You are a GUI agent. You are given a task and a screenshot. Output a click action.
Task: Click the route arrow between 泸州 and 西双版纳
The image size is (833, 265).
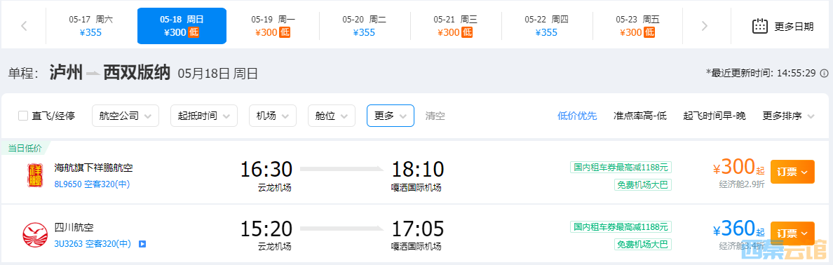tap(93, 74)
